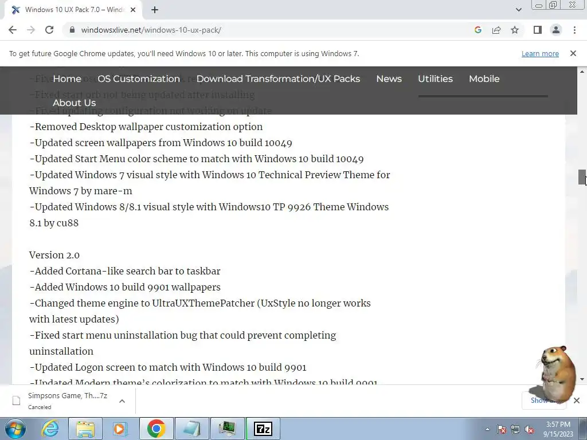Open the taskbar clock and date
The image size is (587, 440).
558,429
